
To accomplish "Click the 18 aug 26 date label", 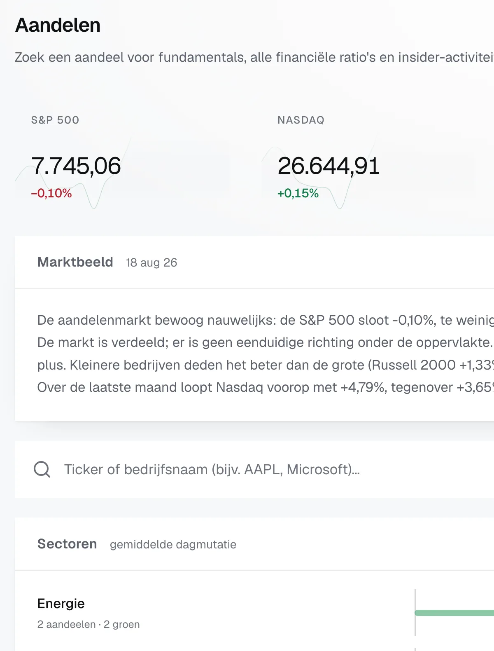I will click(x=151, y=262).
